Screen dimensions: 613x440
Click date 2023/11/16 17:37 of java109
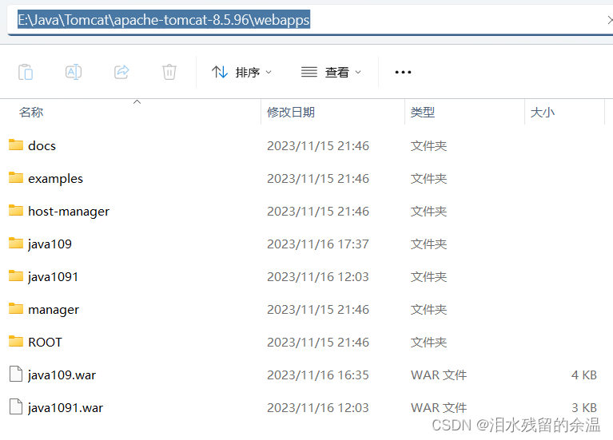tap(318, 244)
